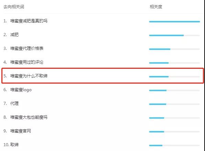Click relevance bar for 取缔 entry
The height and width of the screenshot is (151, 205).
[174, 145]
